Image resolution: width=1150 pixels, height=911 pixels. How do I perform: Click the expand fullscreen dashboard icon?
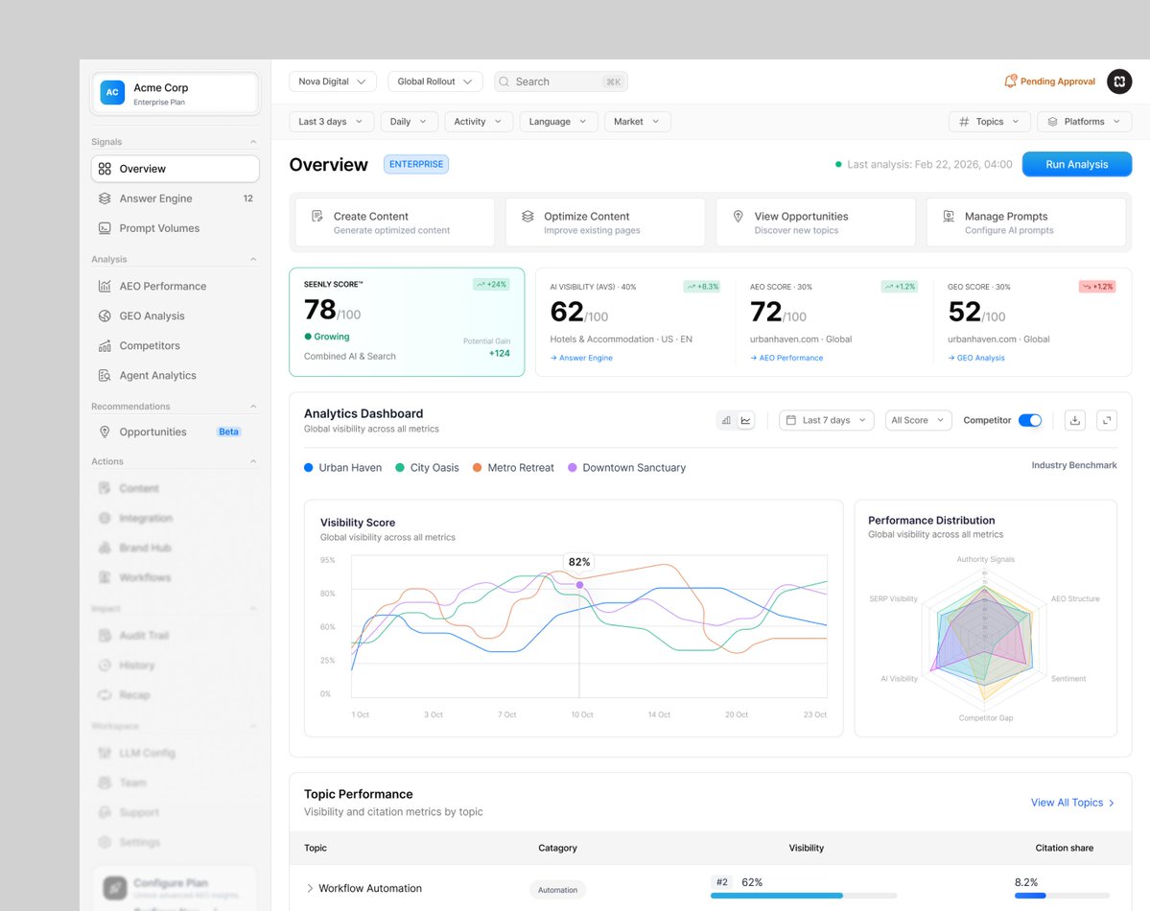coord(1107,420)
